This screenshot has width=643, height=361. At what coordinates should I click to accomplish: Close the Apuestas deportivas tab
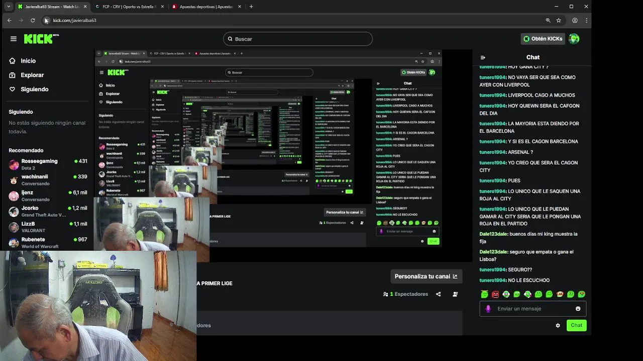tap(239, 7)
